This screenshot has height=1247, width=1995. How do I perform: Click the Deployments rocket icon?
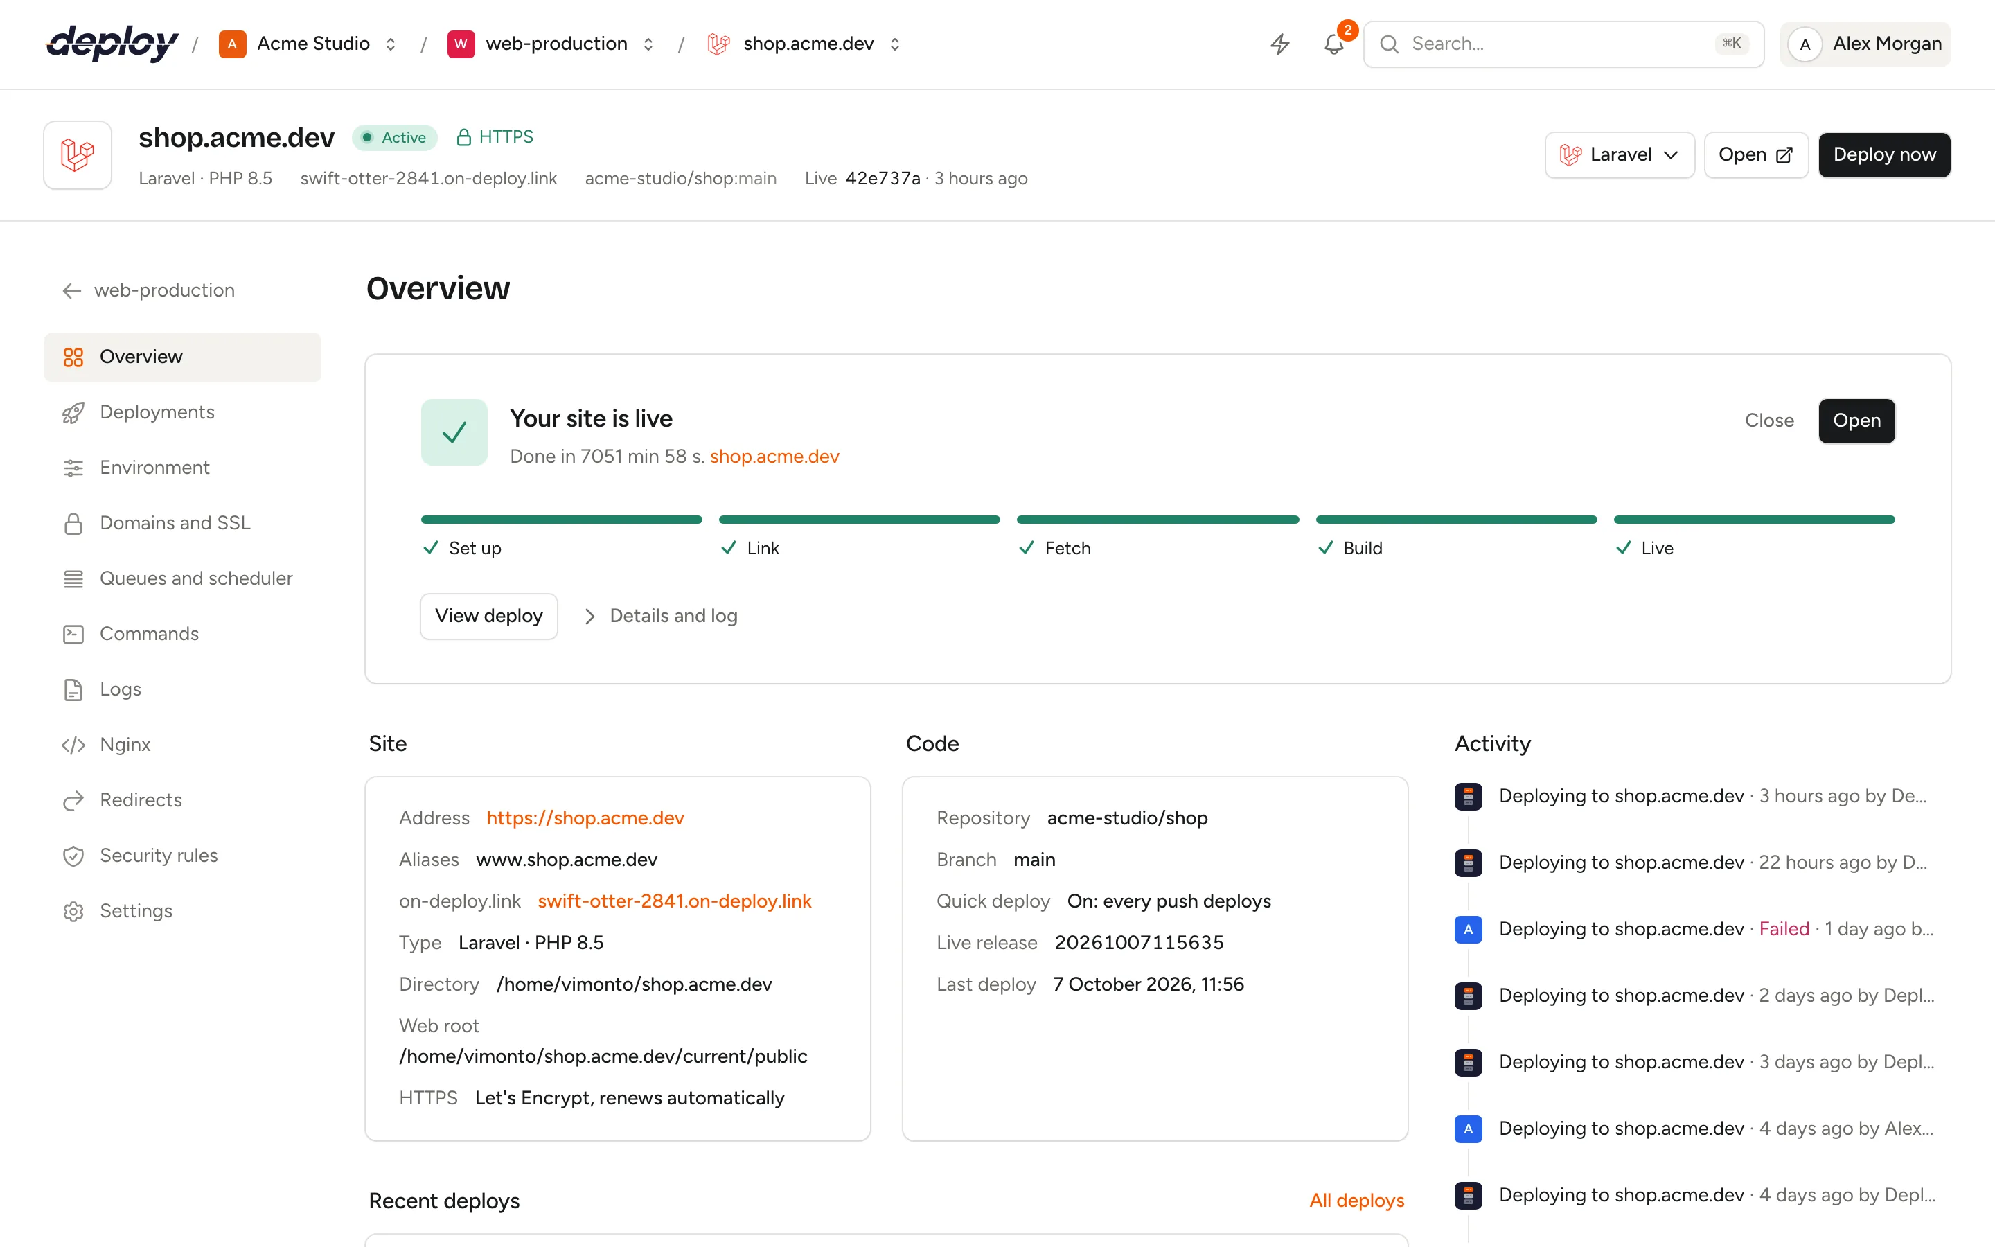73,412
